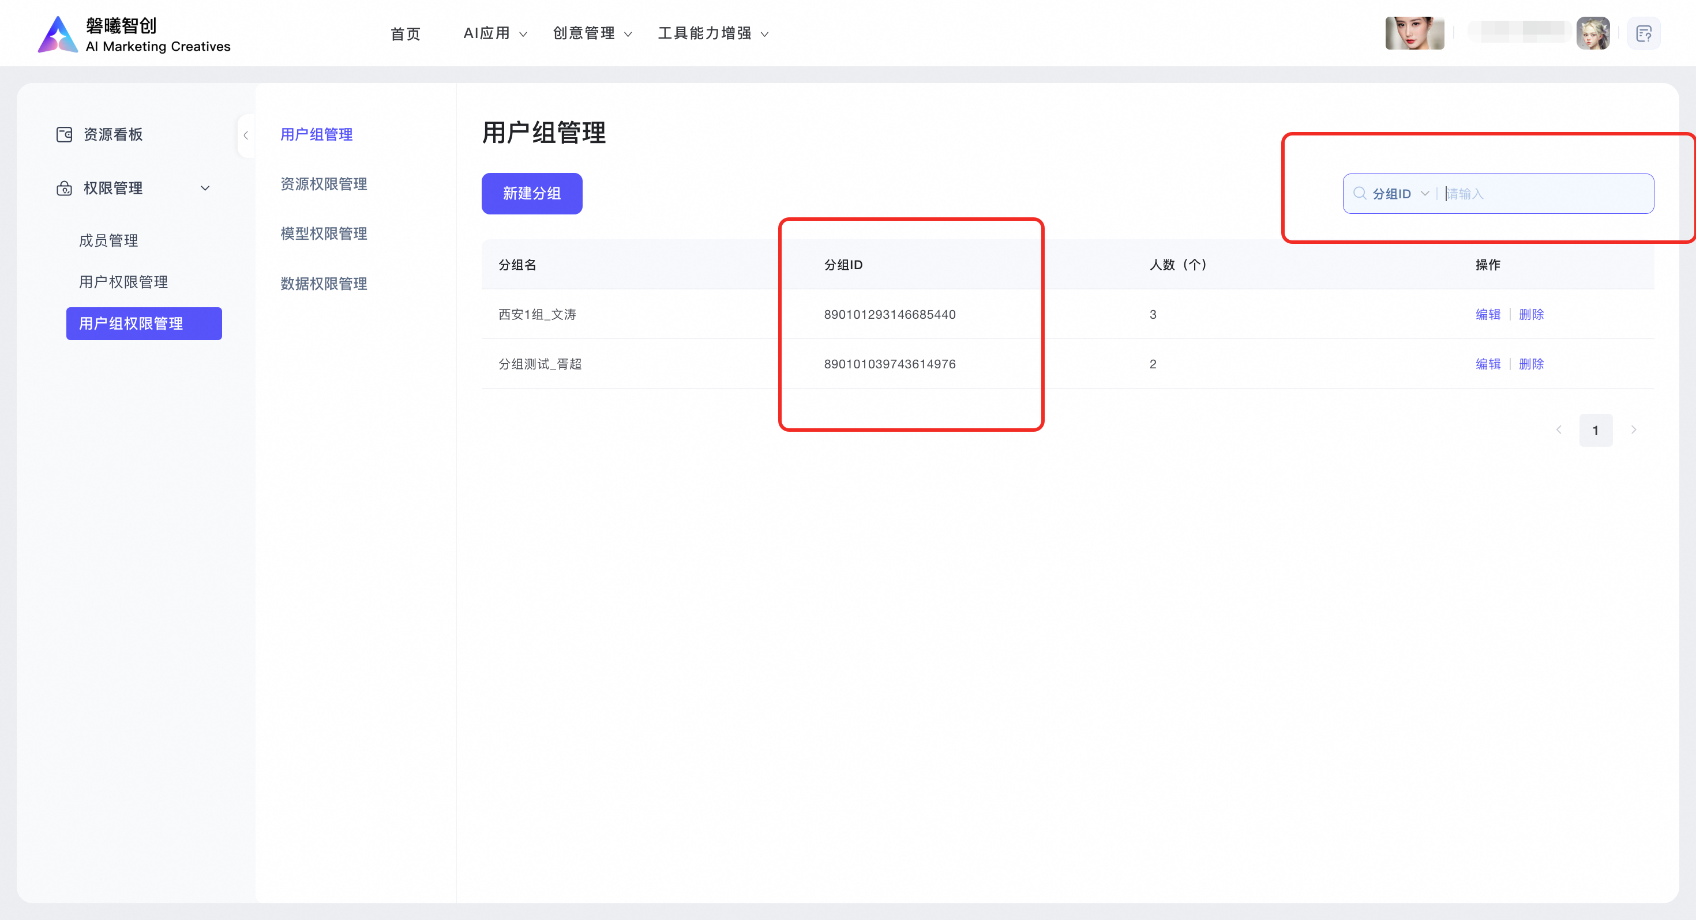This screenshot has height=920, width=1696.
Task: Click group ID 890101039743614976
Action: point(890,364)
